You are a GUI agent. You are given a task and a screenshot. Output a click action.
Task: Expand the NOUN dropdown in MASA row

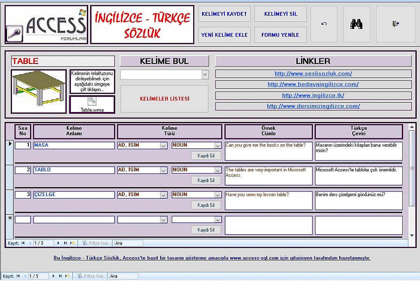click(x=217, y=146)
